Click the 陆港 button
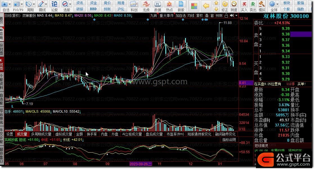Viewport: 315px width, 169px height. click(x=121, y=3)
